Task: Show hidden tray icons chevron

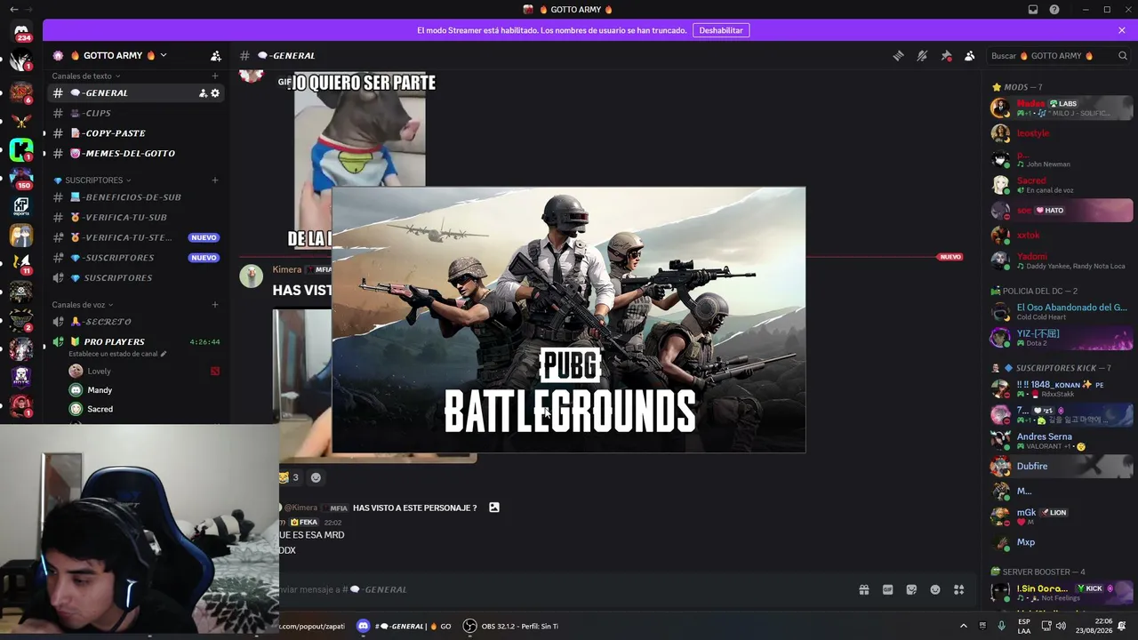Action: [x=964, y=626]
